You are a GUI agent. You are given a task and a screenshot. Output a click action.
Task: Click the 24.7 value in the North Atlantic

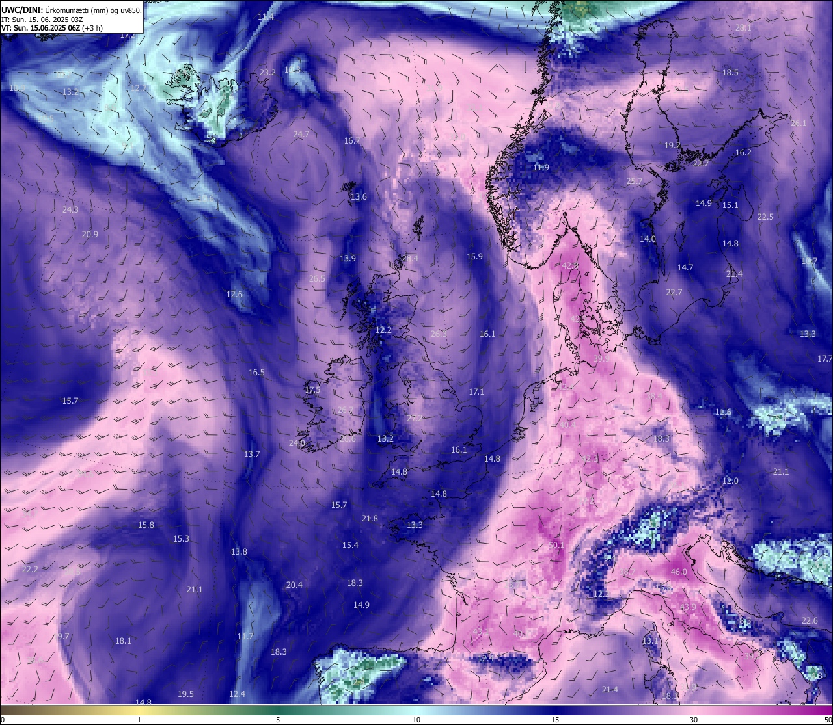(x=301, y=135)
